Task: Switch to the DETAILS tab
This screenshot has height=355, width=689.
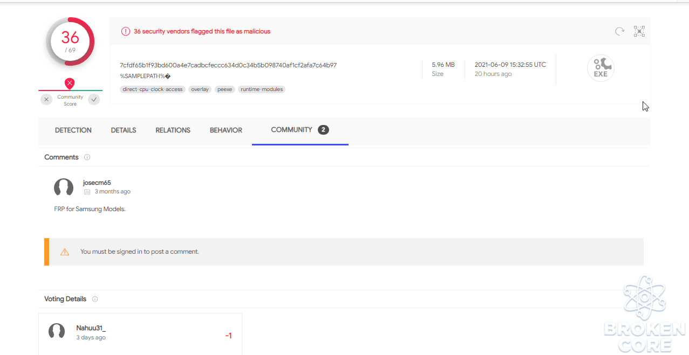Action: coord(124,130)
